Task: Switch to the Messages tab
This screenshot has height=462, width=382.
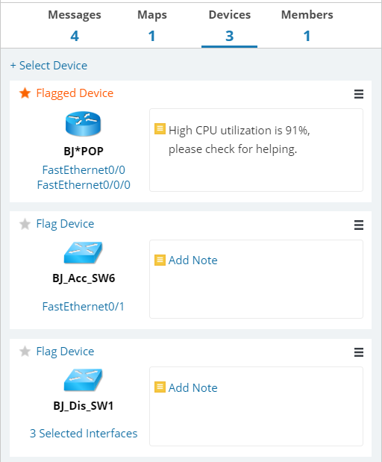Action: (75, 25)
